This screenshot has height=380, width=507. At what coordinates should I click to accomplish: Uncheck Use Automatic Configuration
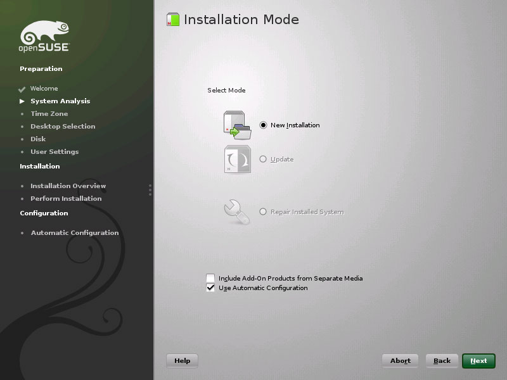click(x=210, y=288)
